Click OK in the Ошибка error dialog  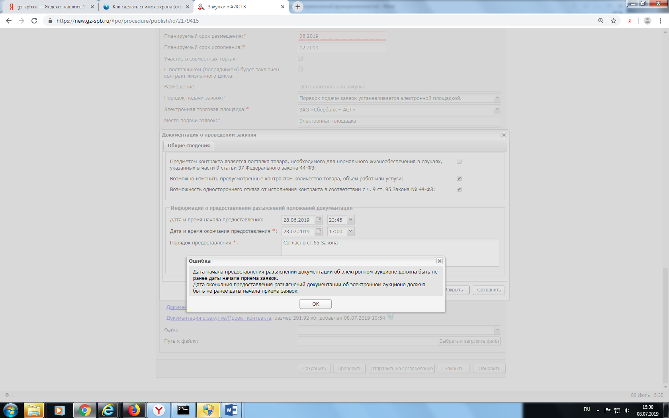[x=315, y=304]
